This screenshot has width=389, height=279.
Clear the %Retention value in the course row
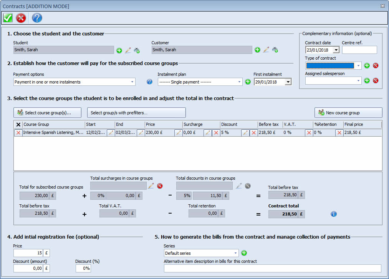pos(339,133)
